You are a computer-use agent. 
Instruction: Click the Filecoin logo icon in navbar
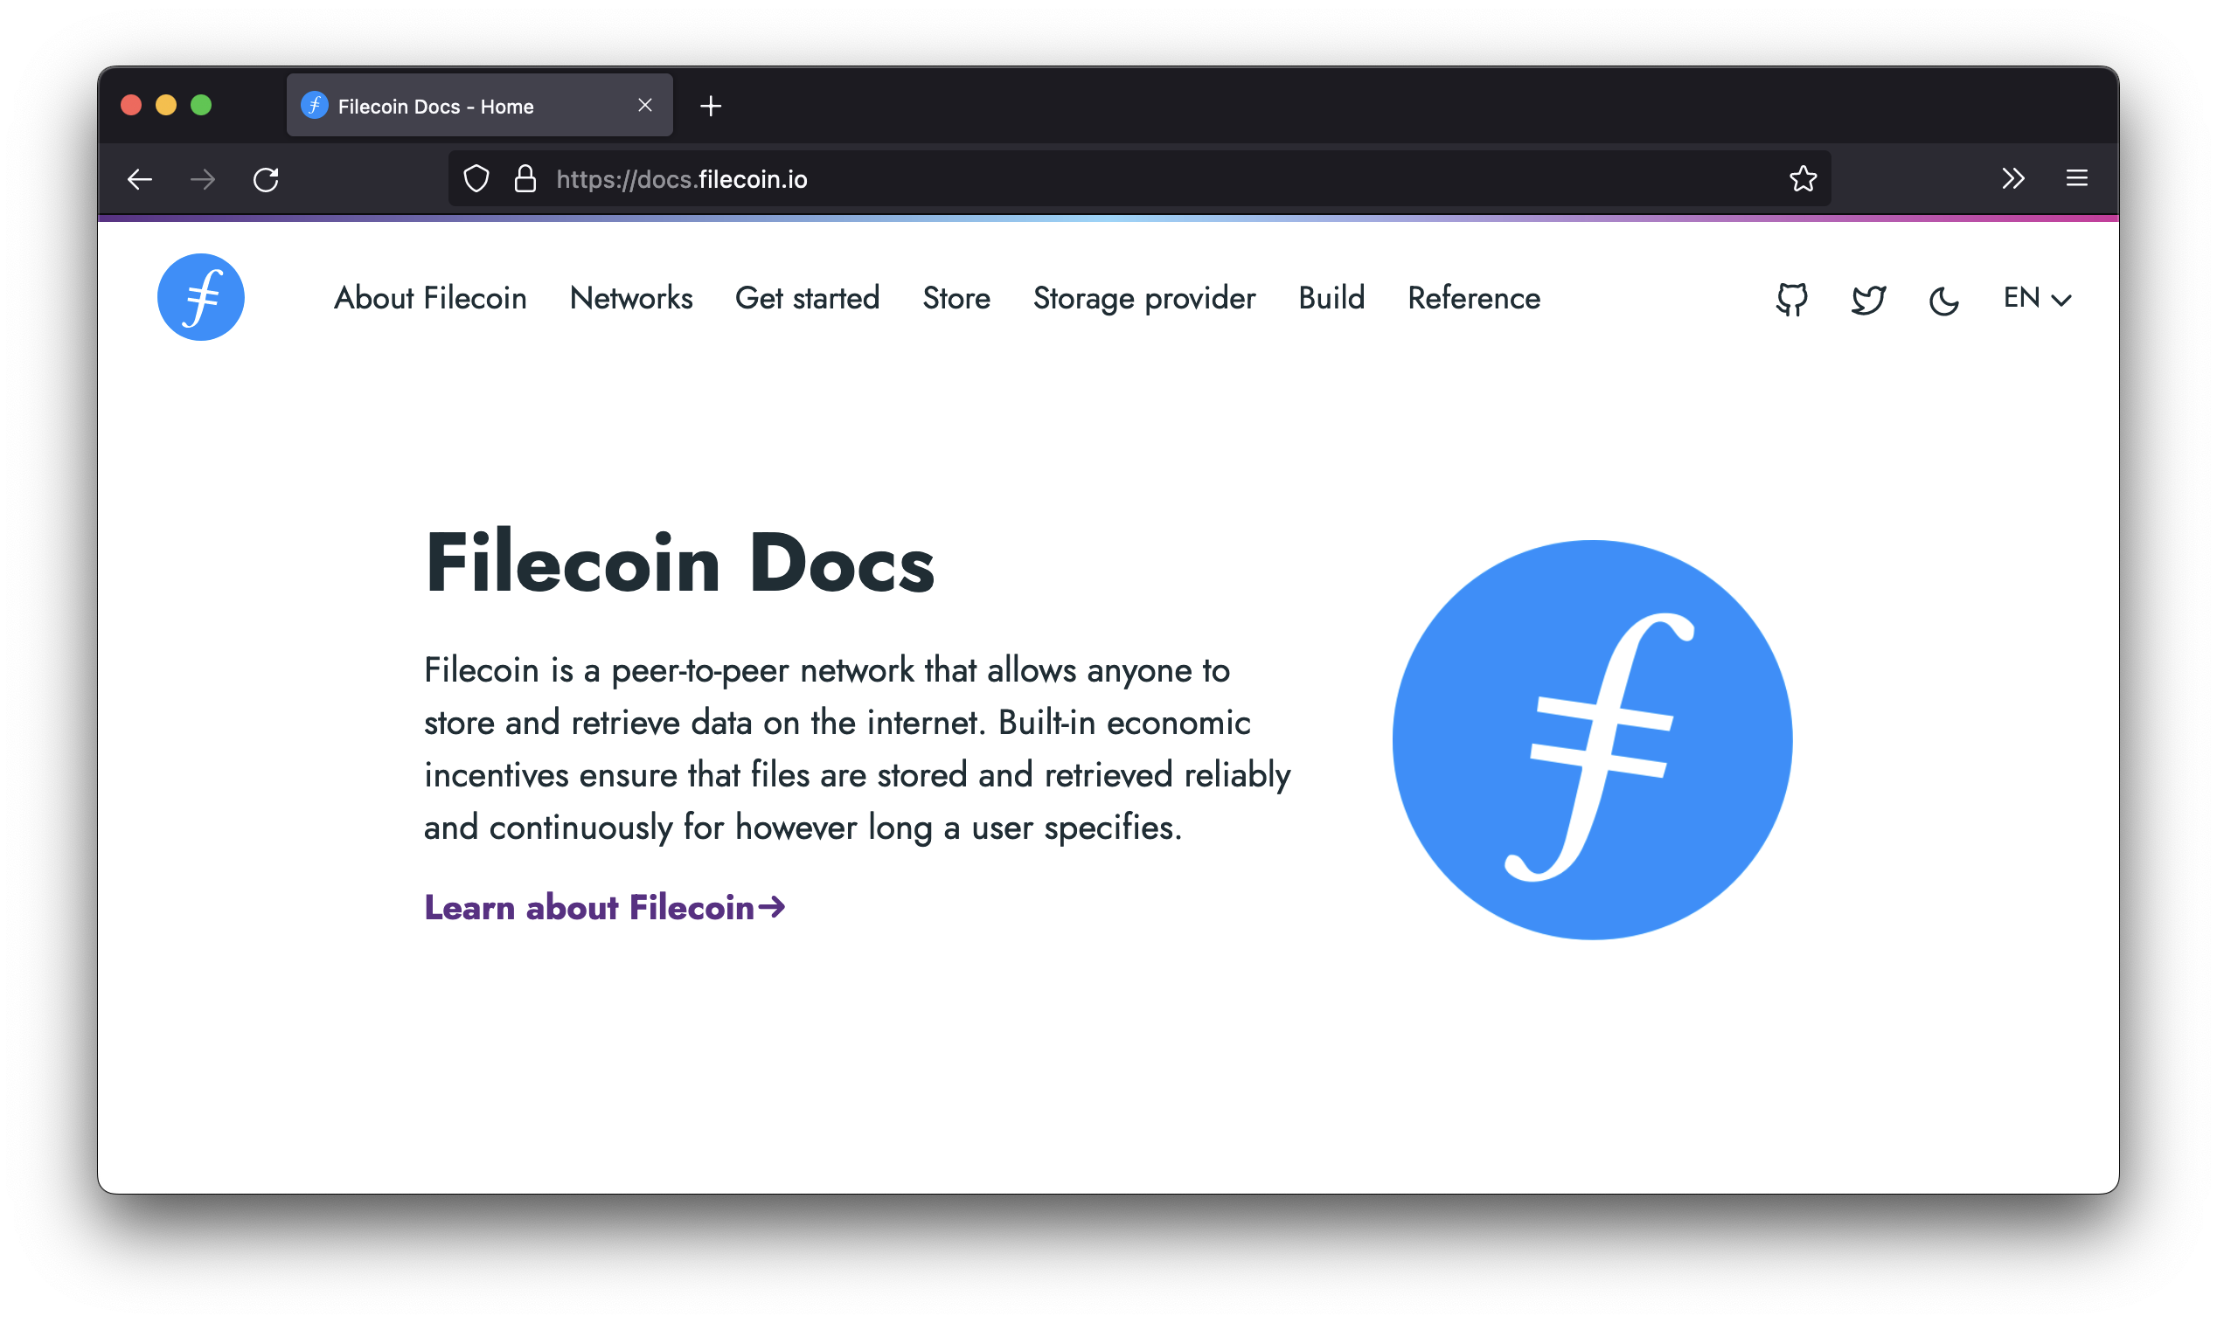pyautogui.click(x=202, y=298)
